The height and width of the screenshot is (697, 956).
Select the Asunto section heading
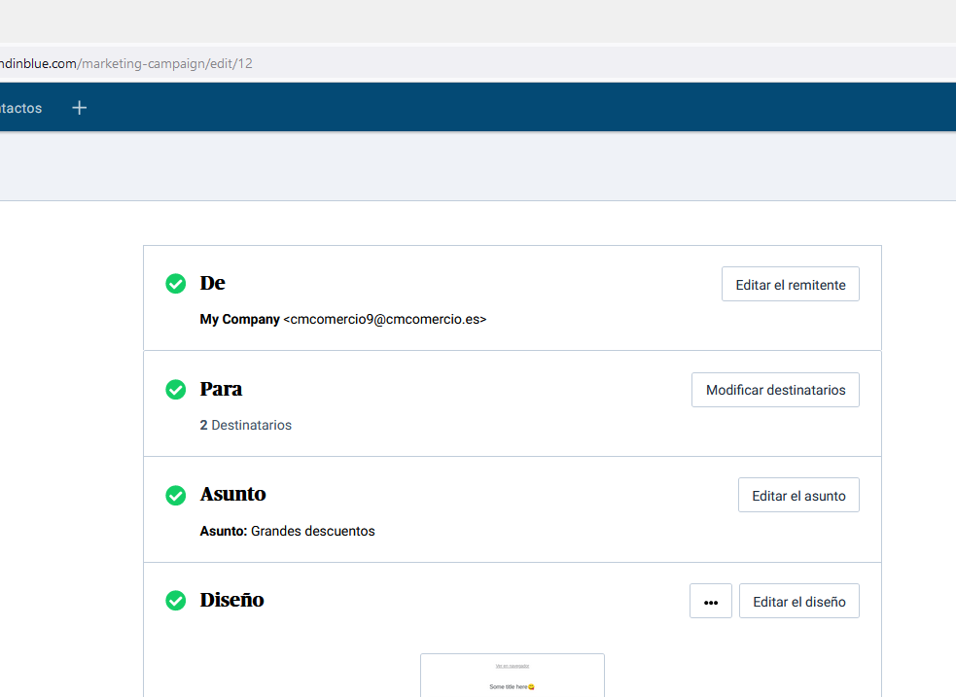tap(232, 494)
